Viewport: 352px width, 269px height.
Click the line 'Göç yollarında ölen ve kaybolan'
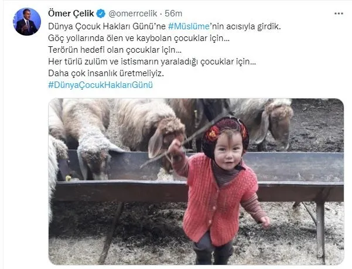[x=139, y=38]
